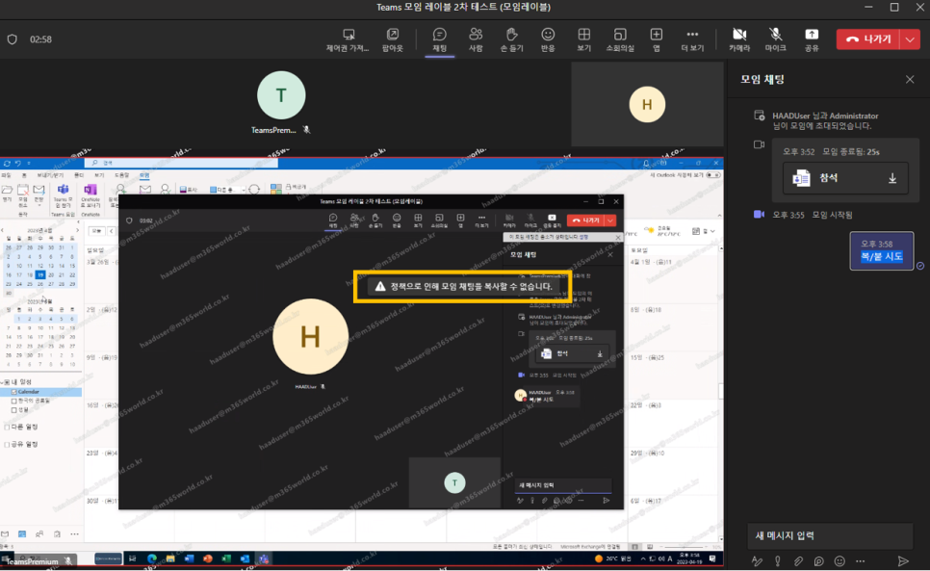Raise hand with 손 들기
The height and width of the screenshot is (571, 930).
[512, 39]
